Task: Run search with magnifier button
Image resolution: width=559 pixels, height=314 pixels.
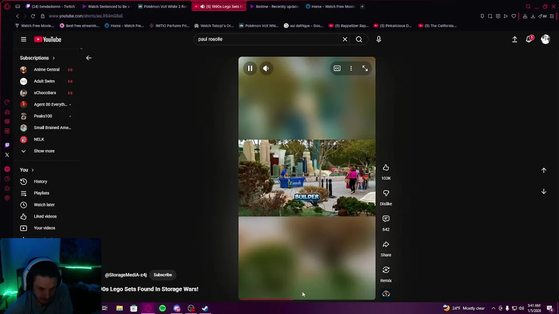Action: [359, 39]
